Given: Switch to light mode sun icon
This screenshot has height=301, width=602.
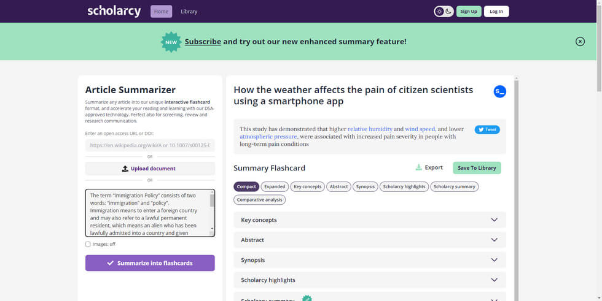Looking at the screenshot, I should coord(439,11).
